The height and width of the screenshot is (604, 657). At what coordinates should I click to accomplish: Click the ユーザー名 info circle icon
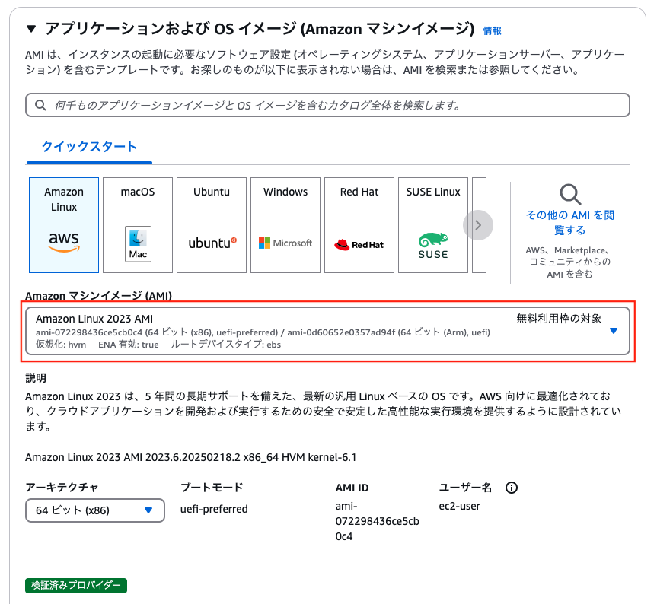[511, 488]
